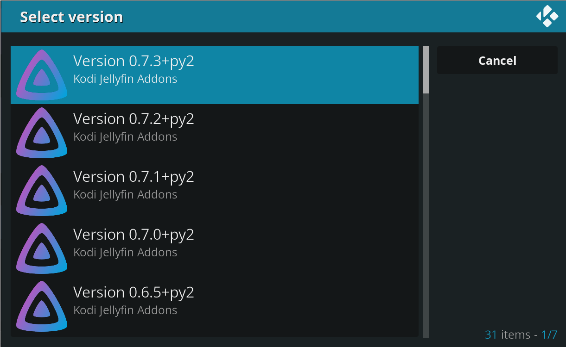566x347 pixels.
Task: Select Version 0.6.5+py2 from the list
Action: tap(214, 306)
